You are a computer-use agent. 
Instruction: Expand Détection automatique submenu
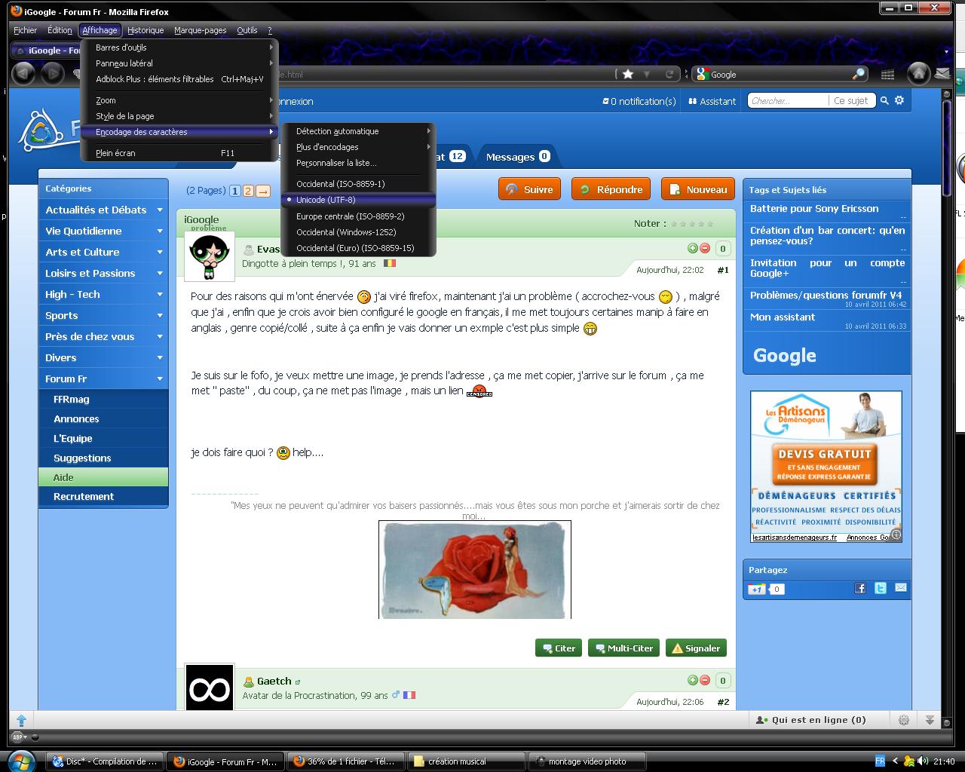pyautogui.click(x=359, y=131)
